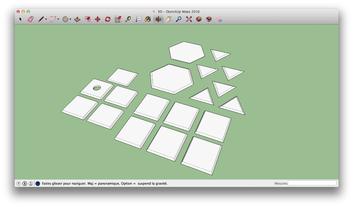Open the Line tool dropdown arrow
The width and height of the screenshot is (353, 207).
coord(46,19)
